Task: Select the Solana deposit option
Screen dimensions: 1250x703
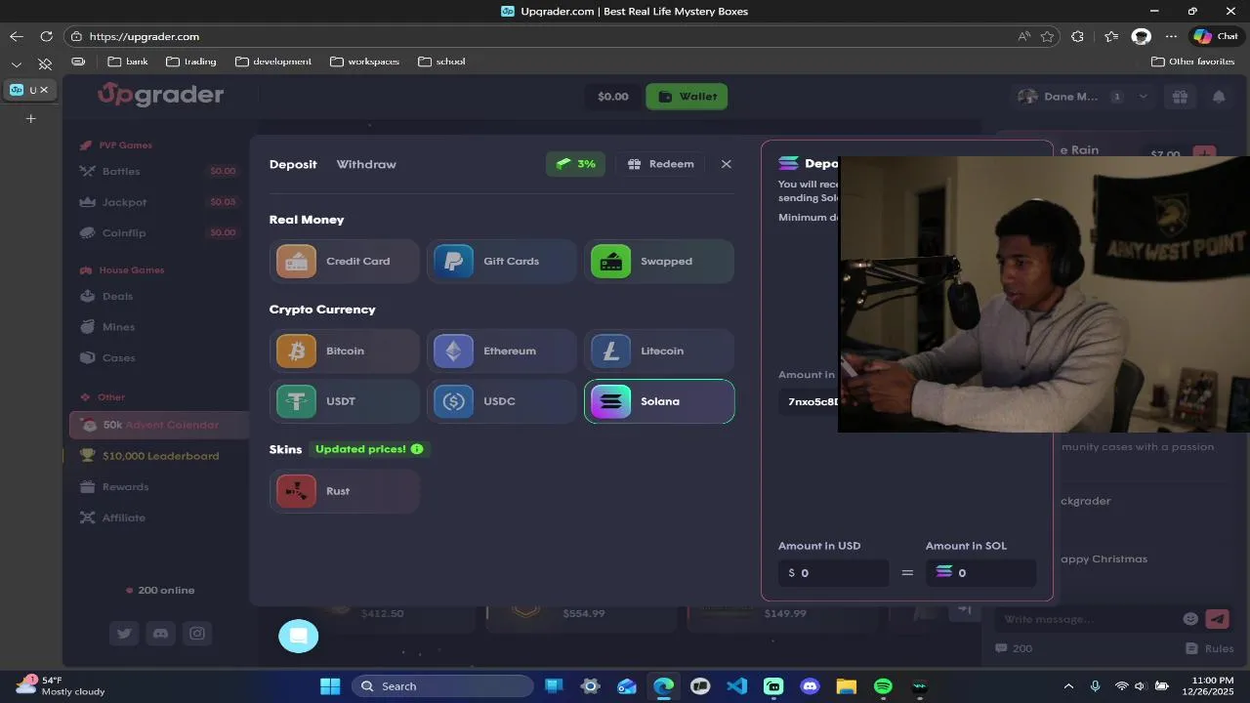Action: (x=659, y=401)
